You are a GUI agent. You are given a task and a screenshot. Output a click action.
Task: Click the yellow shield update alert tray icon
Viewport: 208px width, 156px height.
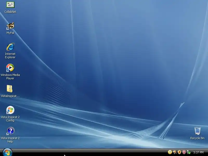click(x=179, y=152)
